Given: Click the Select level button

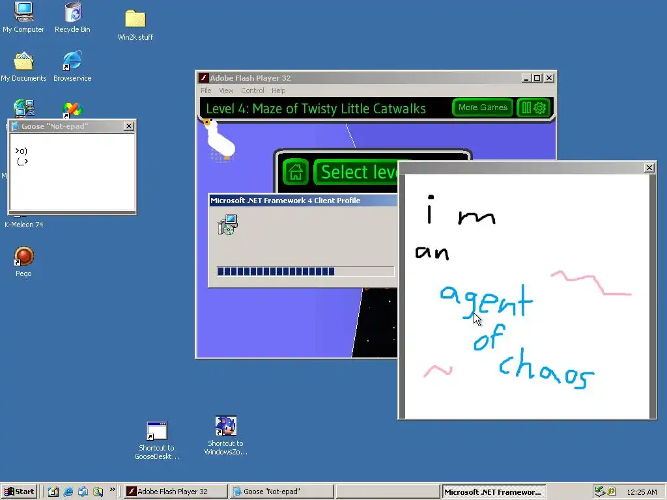Looking at the screenshot, I should [x=358, y=172].
